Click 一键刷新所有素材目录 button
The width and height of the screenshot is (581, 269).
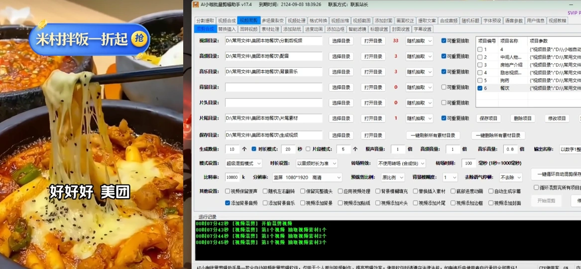[433, 135]
